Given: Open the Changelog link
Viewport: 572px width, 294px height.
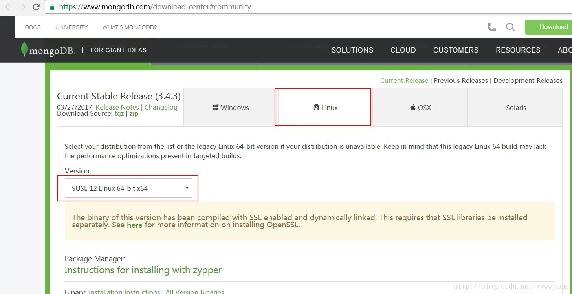Looking at the screenshot, I should coord(161,107).
